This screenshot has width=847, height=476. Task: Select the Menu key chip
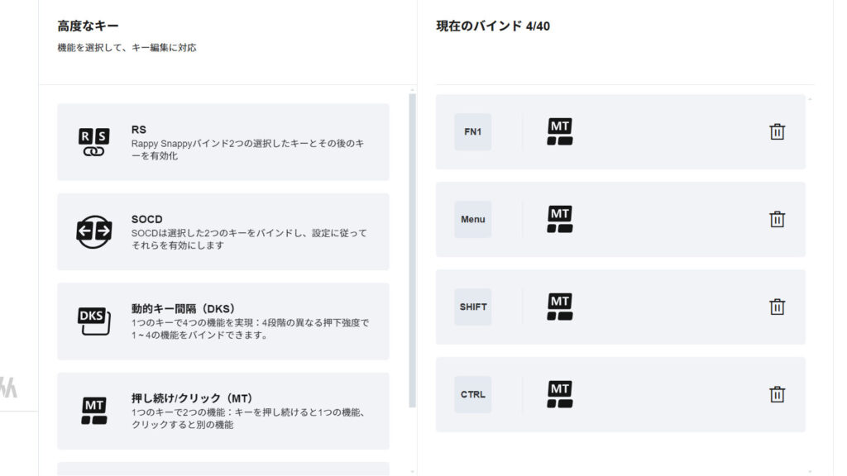472,220
